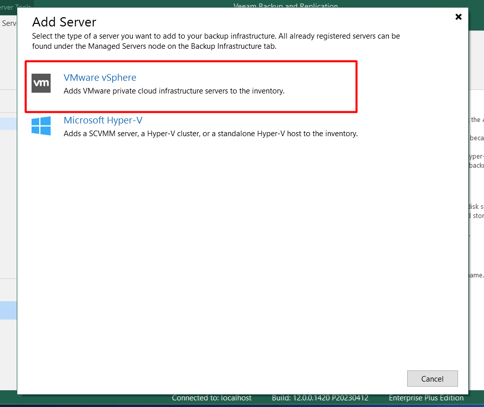
Task: Open the Microsoft Hyper-V link
Action: click(x=103, y=120)
